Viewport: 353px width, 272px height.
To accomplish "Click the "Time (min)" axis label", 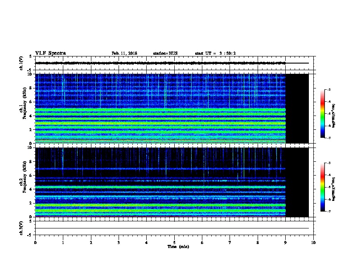I will [178, 247].
